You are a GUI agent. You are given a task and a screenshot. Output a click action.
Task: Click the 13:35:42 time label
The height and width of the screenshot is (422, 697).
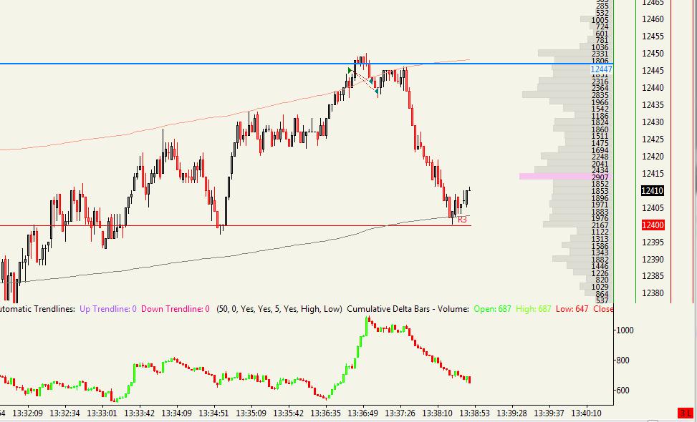point(289,413)
